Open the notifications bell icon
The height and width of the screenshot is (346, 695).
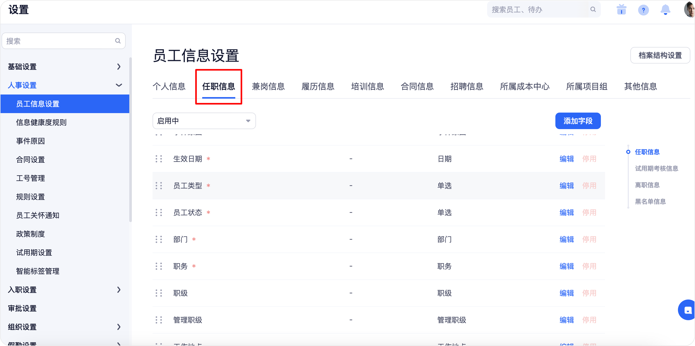665,10
